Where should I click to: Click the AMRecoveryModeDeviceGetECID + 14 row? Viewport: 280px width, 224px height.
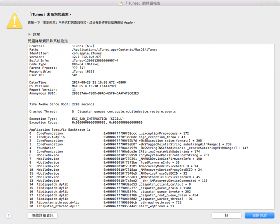(x=114, y=166)
